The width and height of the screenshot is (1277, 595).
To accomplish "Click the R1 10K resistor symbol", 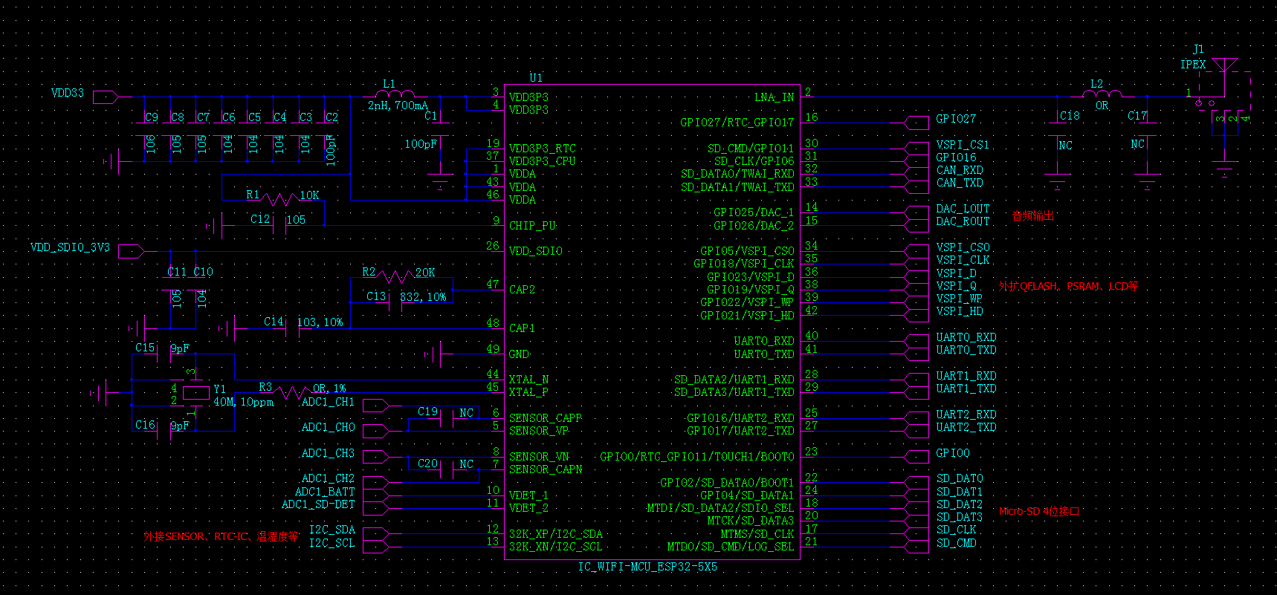I will click(280, 199).
